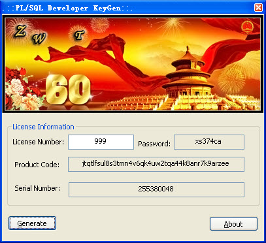Click the License Number label
The width and height of the screenshot is (266, 243).
(x=39, y=142)
